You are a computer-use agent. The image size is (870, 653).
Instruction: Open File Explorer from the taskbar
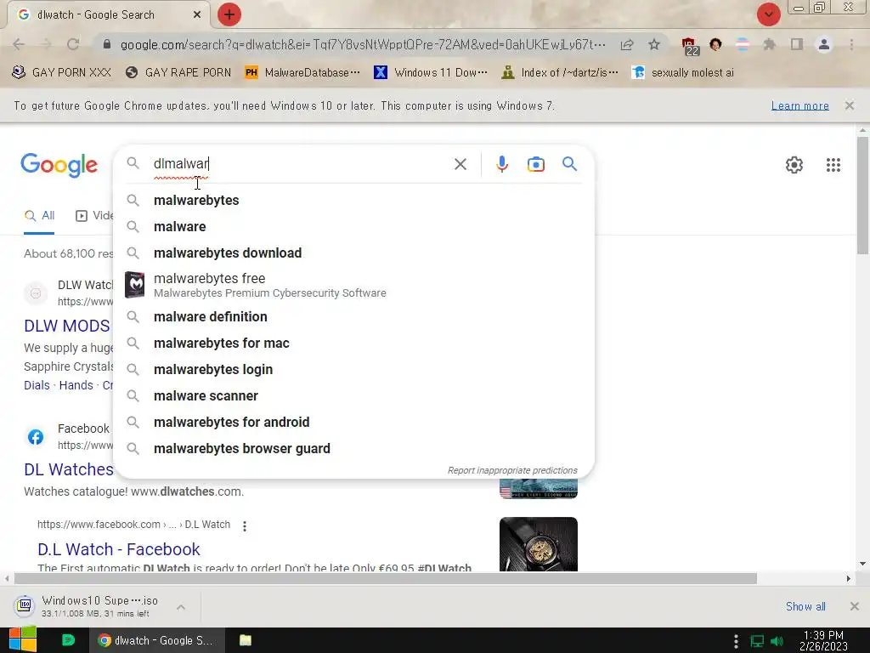click(x=246, y=640)
